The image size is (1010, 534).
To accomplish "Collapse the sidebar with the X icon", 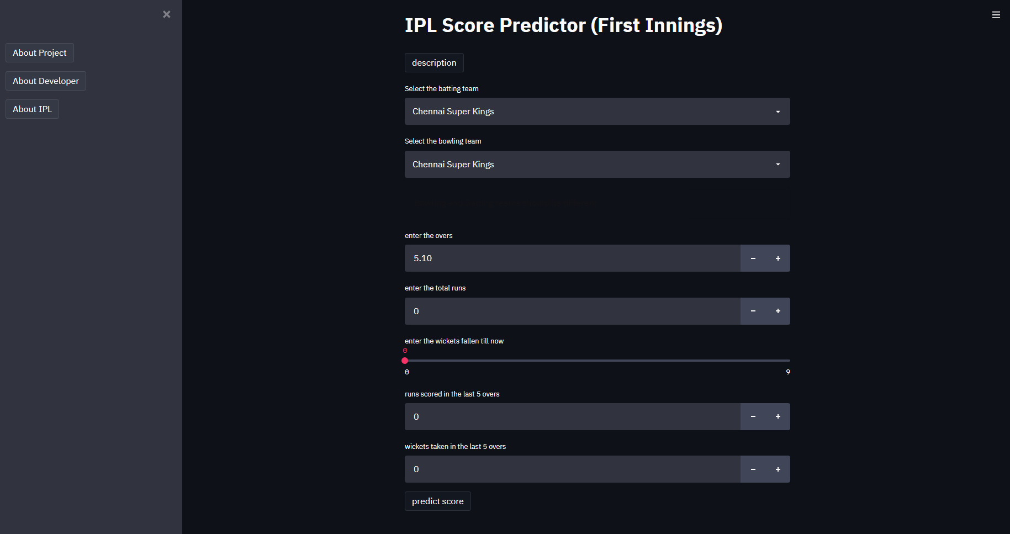I will (167, 14).
